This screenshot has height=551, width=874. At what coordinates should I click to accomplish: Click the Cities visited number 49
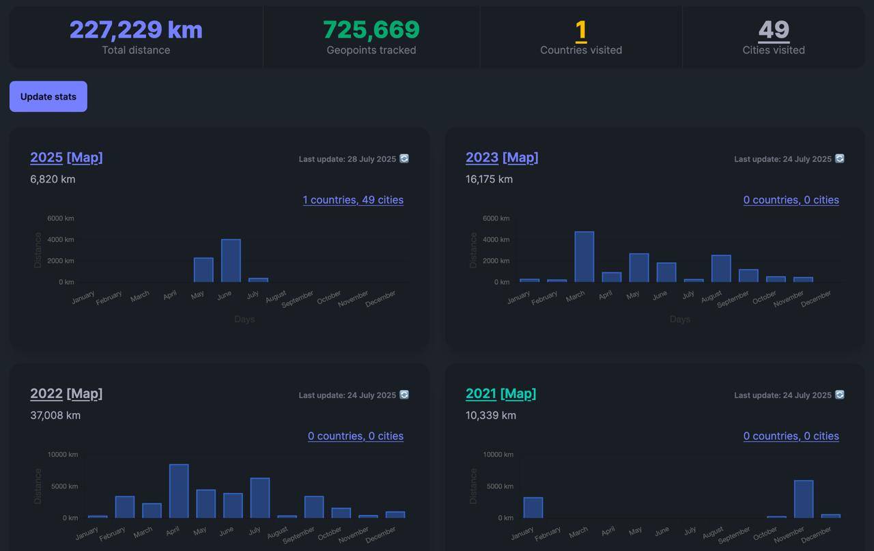click(x=774, y=30)
